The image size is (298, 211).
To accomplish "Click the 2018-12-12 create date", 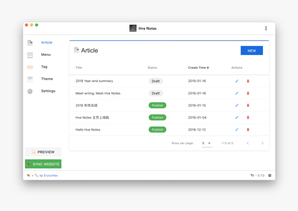I will [197, 130].
